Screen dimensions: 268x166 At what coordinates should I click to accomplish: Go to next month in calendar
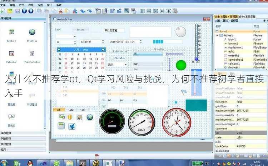[x=103, y=50]
